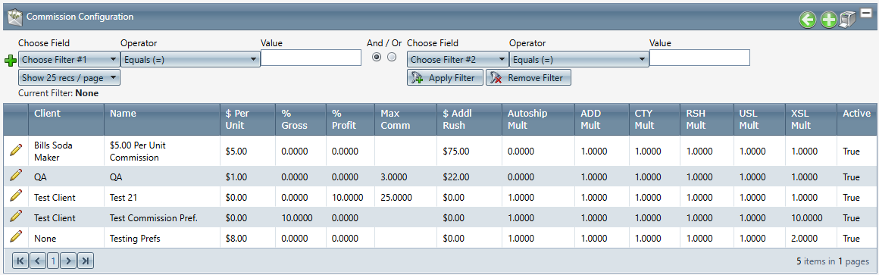Viewport: 879px width, 275px height.
Task: Click the green plus add-record icon in header
Action: [828, 20]
